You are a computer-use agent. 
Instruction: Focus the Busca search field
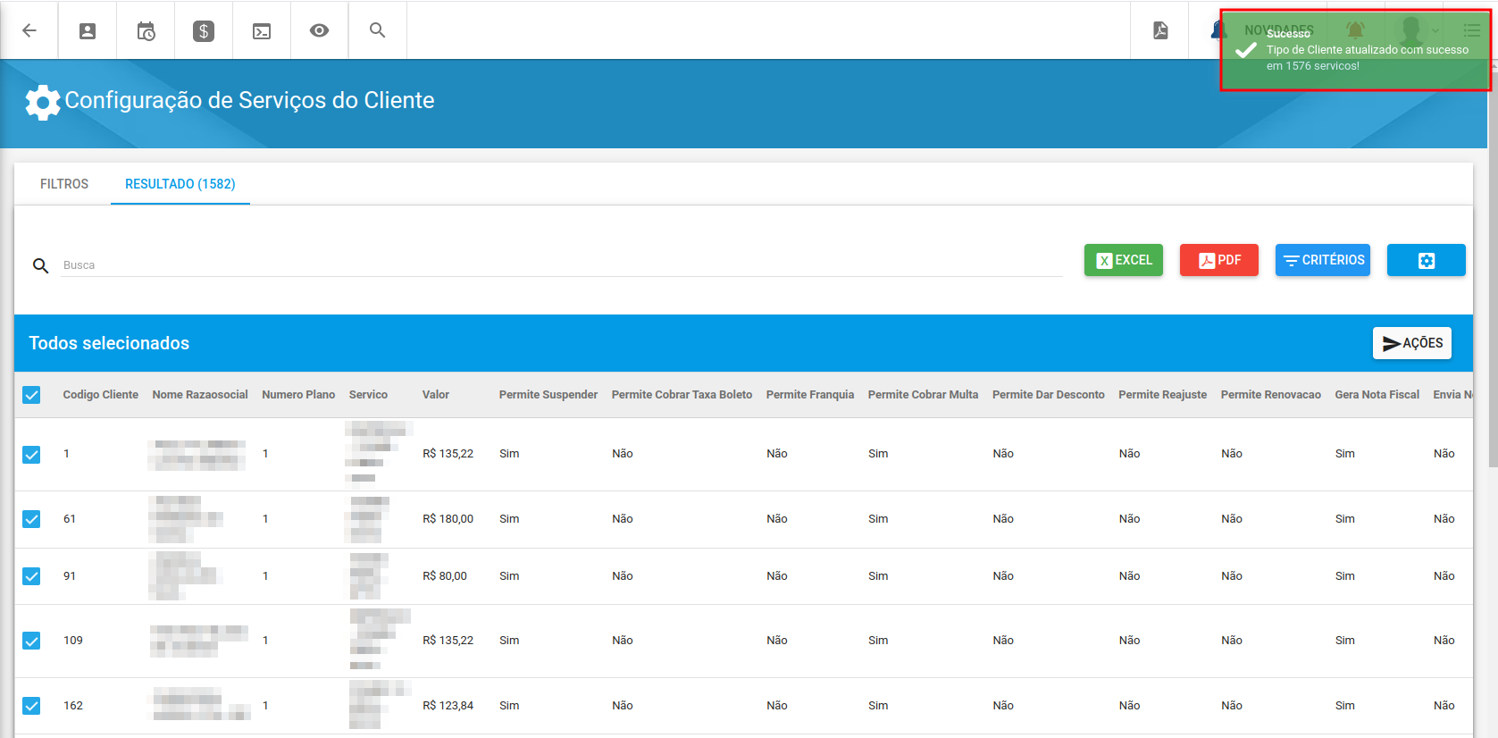coord(562,265)
